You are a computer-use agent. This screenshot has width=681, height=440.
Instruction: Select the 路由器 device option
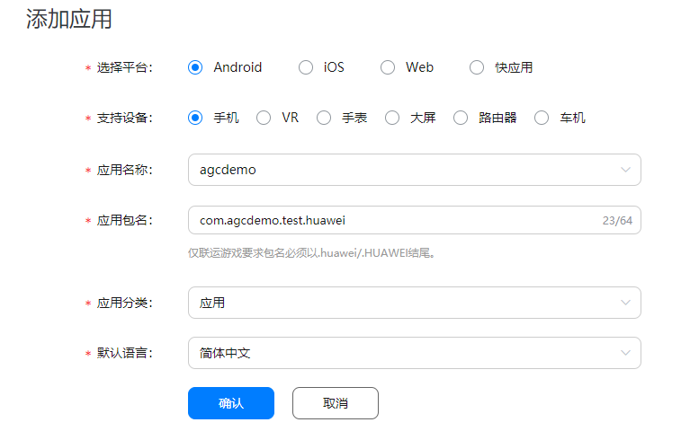click(461, 118)
